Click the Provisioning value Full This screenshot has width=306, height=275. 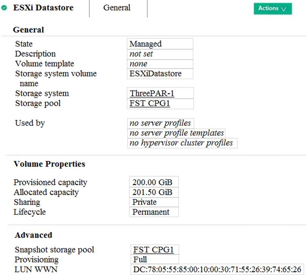pyautogui.click(x=140, y=260)
